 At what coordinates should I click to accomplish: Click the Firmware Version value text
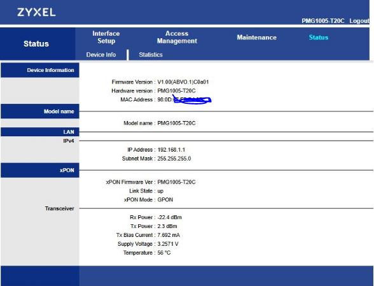(x=183, y=82)
